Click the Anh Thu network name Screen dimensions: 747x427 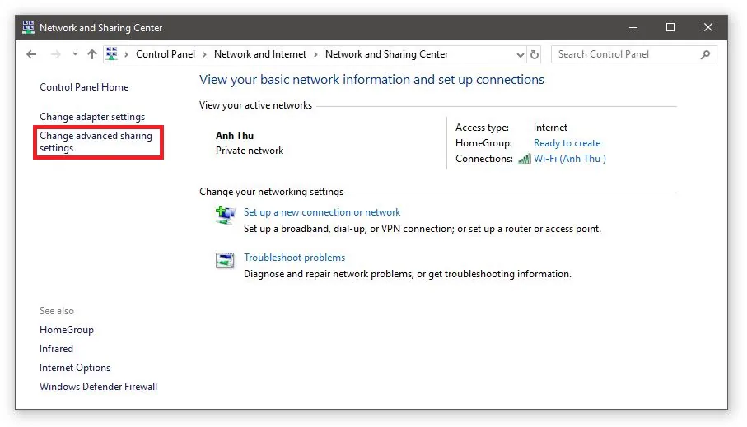pos(235,136)
